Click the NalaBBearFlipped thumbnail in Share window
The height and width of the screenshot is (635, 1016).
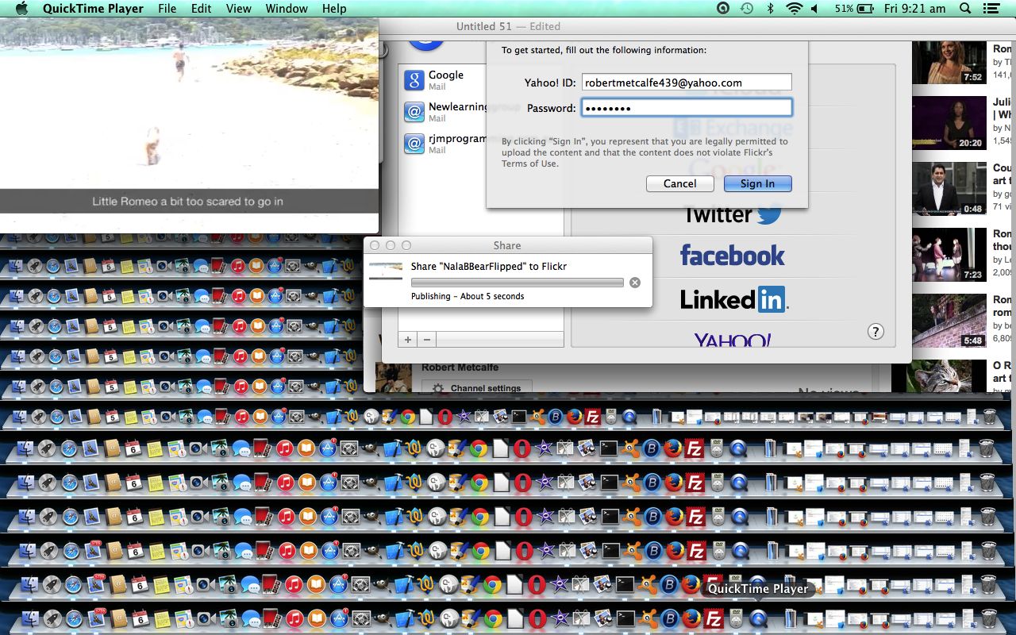(x=386, y=270)
